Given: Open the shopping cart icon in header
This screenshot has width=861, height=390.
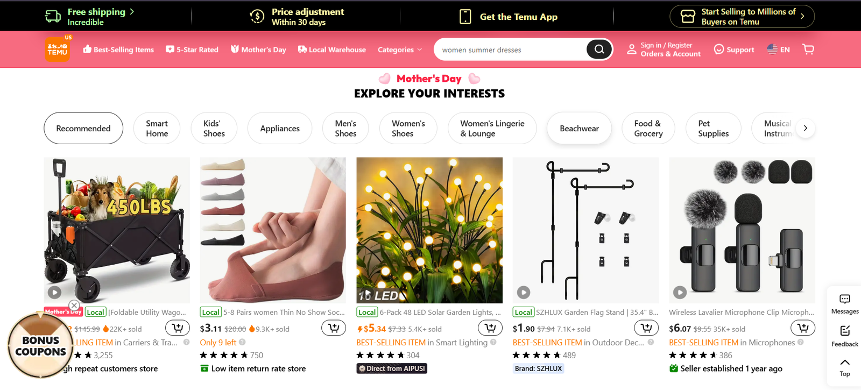Looking at the screenshot, I should (808, 49).
